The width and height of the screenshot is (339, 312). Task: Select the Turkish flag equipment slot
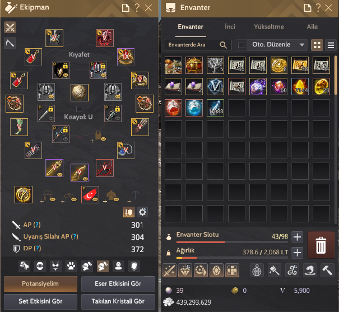[90, 195]
